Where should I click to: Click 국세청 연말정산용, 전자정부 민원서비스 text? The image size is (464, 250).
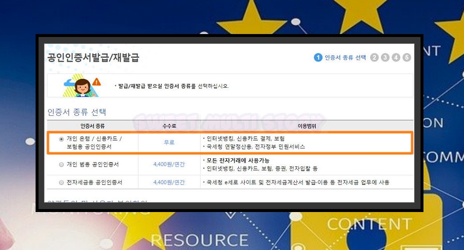[x=255, y=146]
